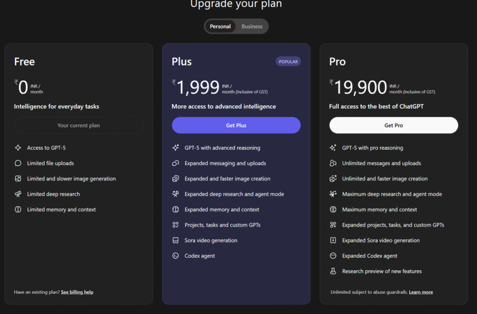Click the disabled Your current plan button

point(79,126)
